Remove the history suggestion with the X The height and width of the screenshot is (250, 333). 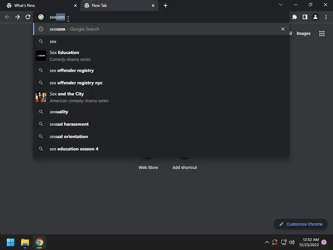(283, 29)
